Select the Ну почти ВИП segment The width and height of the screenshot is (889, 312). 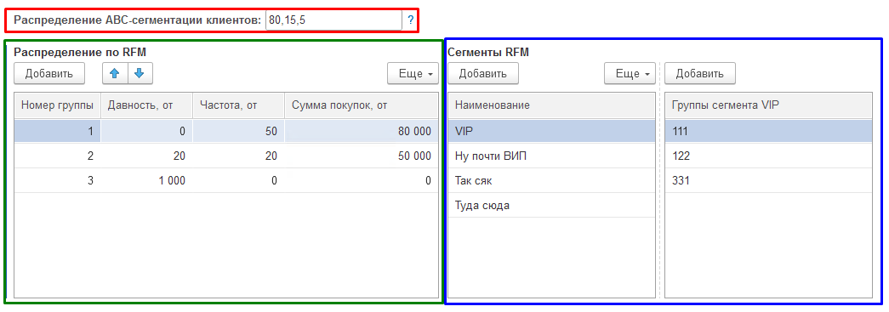coord(551,156)
